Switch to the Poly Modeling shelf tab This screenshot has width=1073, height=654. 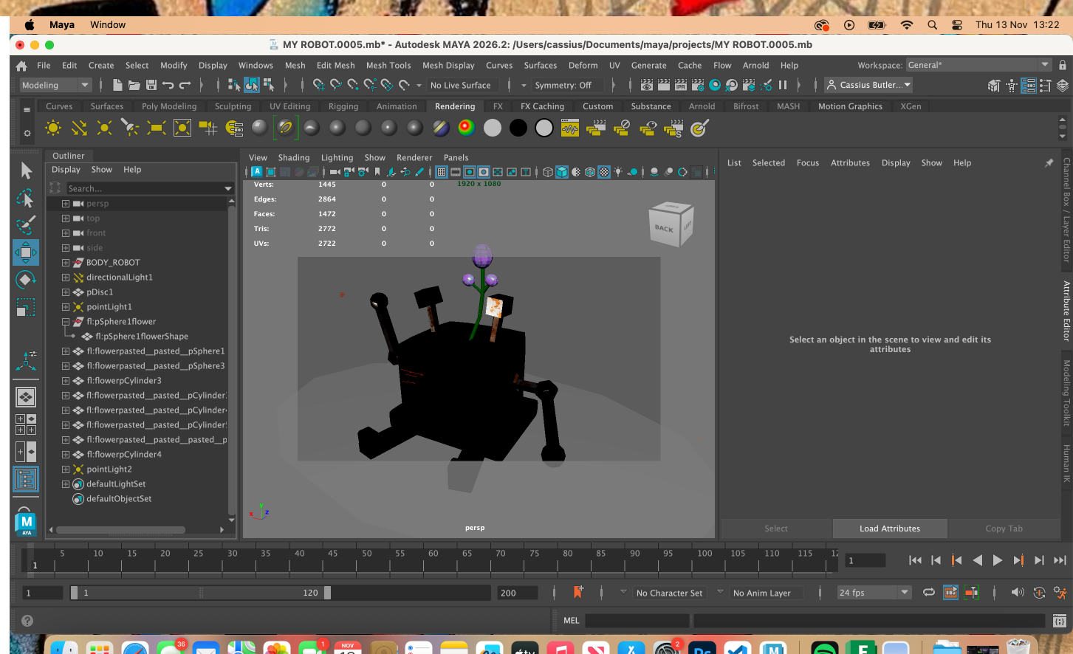pos(169,106)
